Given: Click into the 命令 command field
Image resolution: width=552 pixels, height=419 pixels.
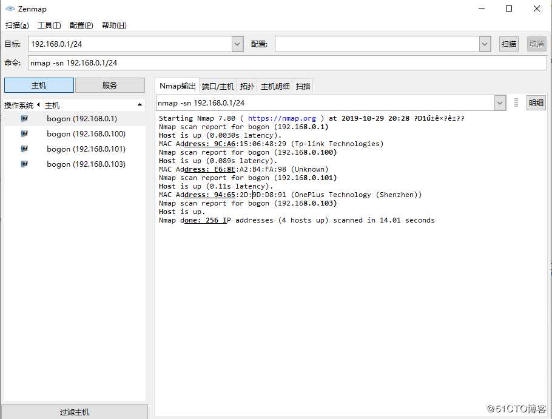Looking at the screenshot, I should pyautogui.click(x=288, y=63).
